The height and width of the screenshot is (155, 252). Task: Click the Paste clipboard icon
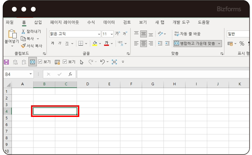(x=12, y=34)
